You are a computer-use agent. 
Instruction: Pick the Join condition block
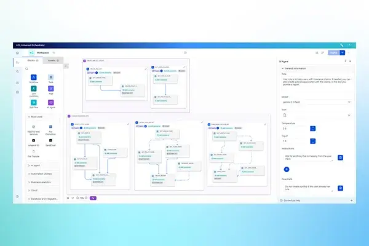tap(34, 89)
